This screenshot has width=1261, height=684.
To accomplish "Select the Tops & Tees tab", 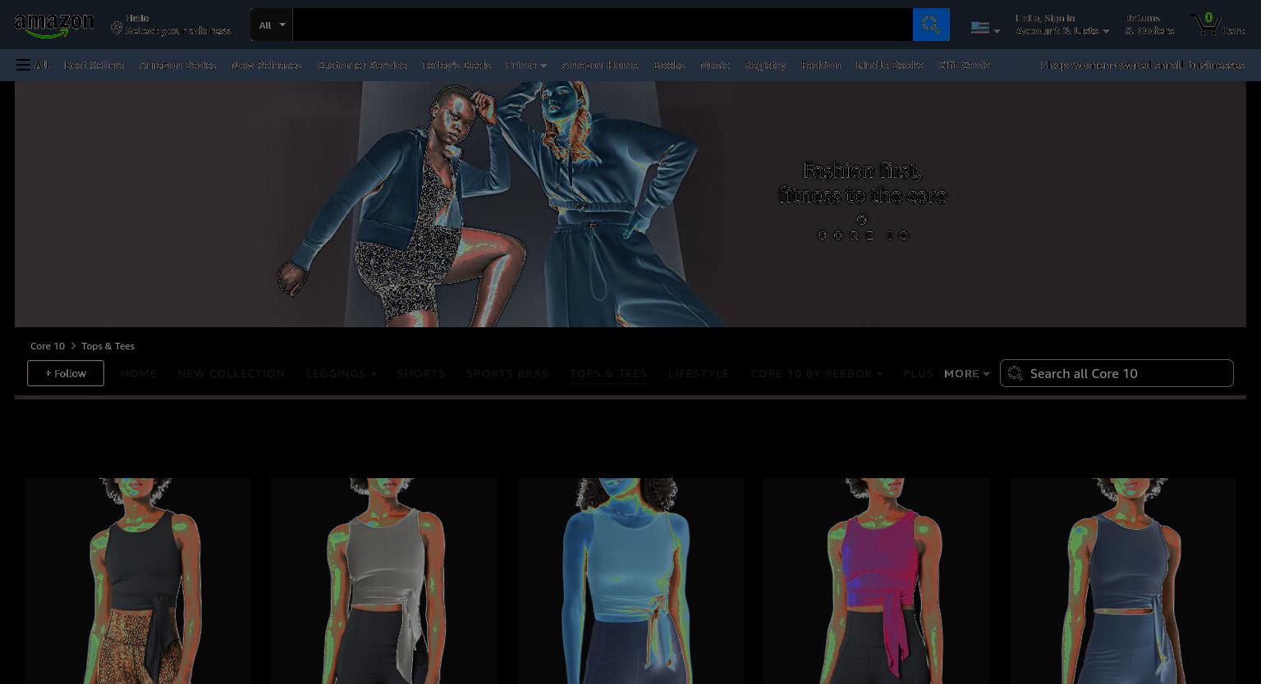I will click(608, 373).
